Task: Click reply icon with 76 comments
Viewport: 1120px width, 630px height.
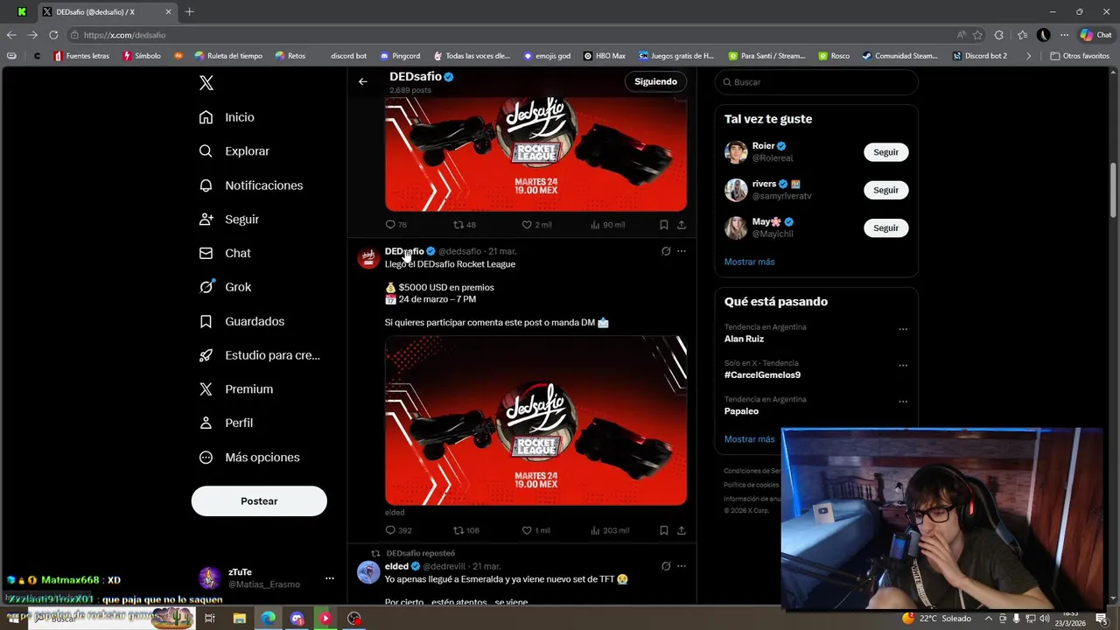Action: tap(390, 225)
